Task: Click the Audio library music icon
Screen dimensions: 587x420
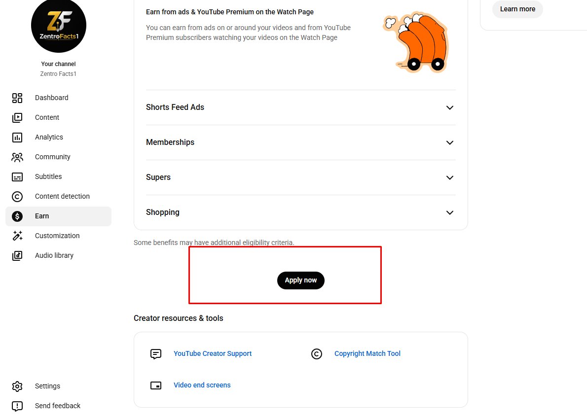Action: tap(17, 256)
